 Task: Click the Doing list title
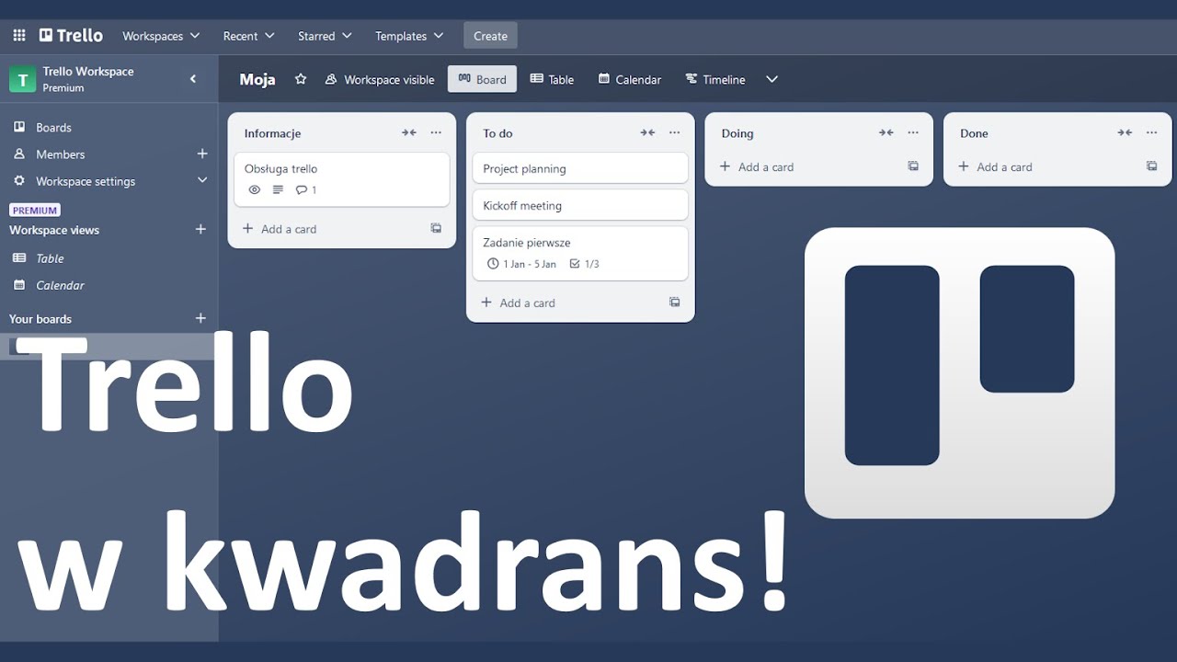point(737,133)
